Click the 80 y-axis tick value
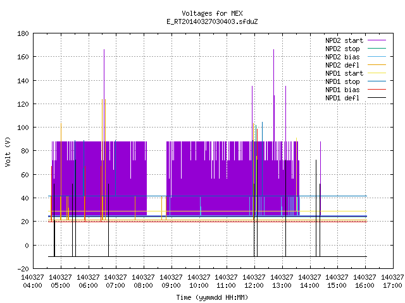The image size is (405, 303). click(25, 151)
